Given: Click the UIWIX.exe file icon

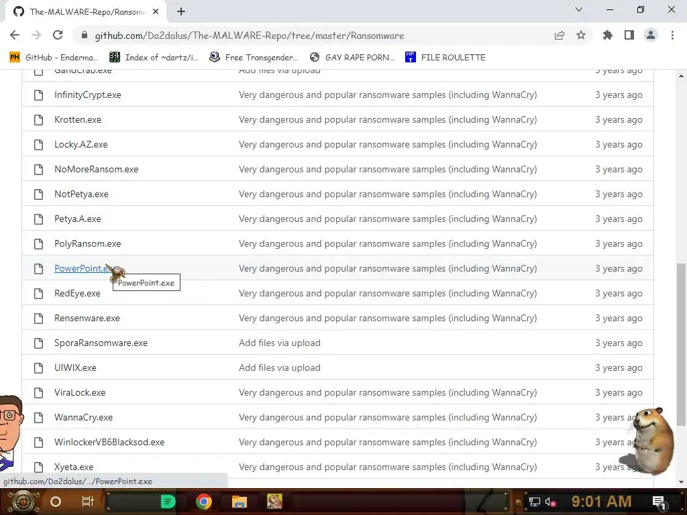Looking at the screenshot, I should (x=38, y=368).
